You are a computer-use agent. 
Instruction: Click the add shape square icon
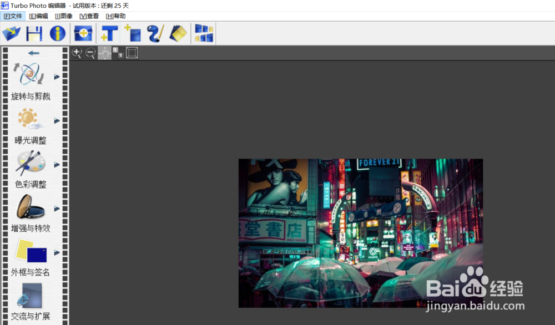coord(133,34)
